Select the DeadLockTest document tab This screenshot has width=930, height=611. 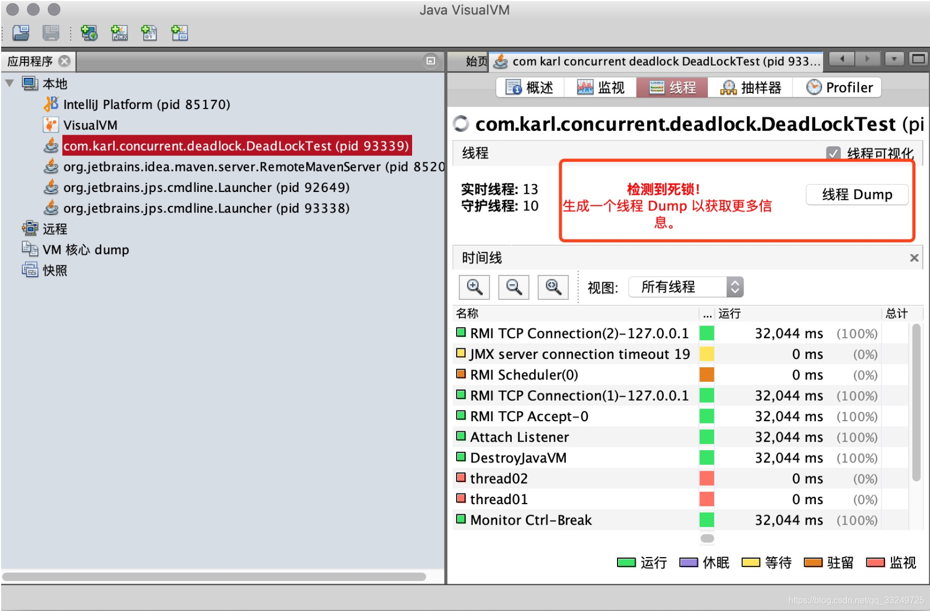657,61
